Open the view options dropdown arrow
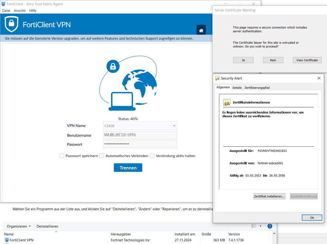The image size is (327, 244). (x=261, y=226)
